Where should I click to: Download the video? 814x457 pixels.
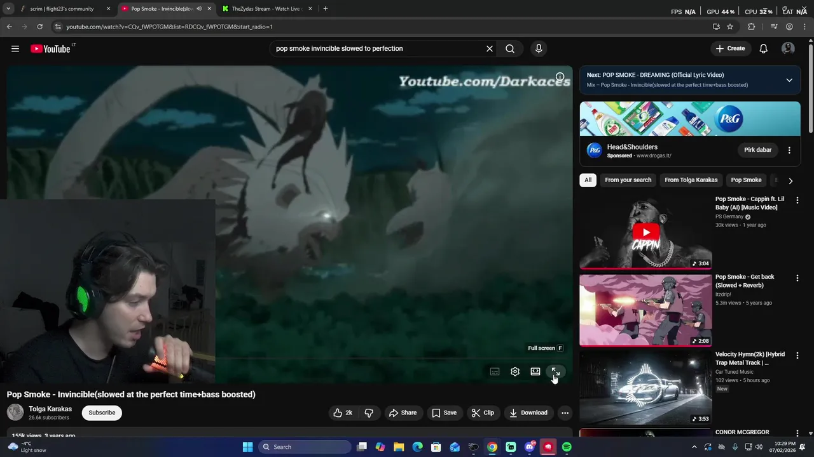pyautogui.click(x=528, y=413)
